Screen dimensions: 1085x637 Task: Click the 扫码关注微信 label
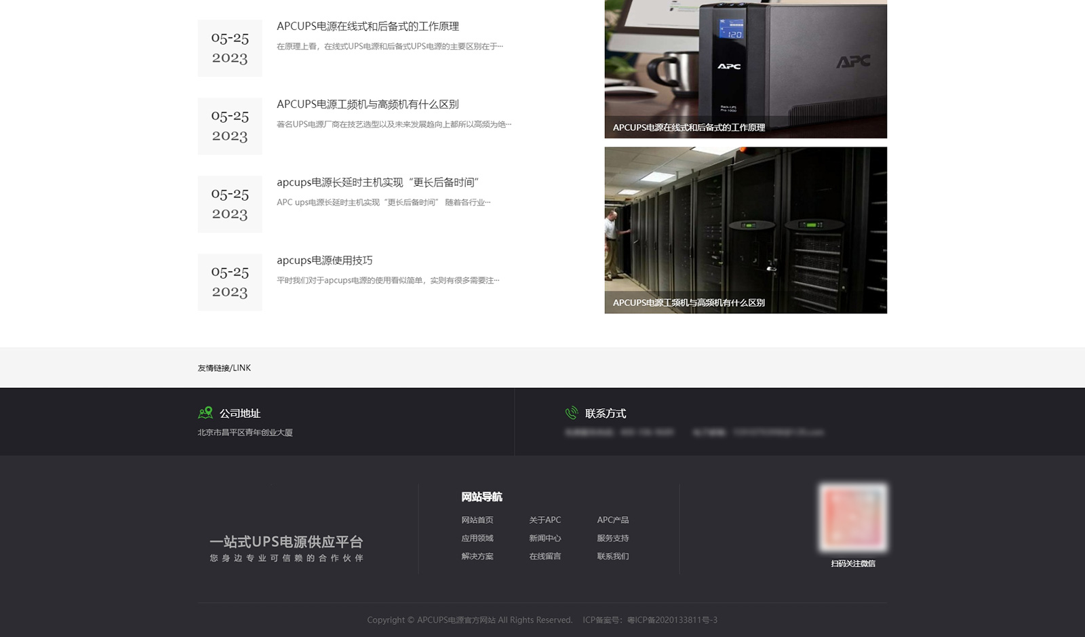(853, 564)
